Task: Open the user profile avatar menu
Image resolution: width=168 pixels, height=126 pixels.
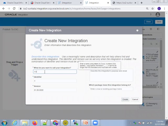Action: point(158,15)
